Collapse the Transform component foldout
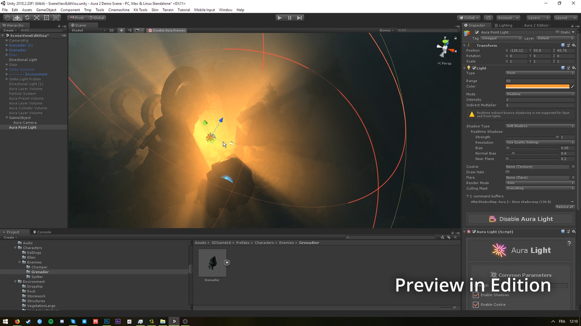The height and width of the screenshot is (326, 581). pyautogui.click(x=465, y=45)
